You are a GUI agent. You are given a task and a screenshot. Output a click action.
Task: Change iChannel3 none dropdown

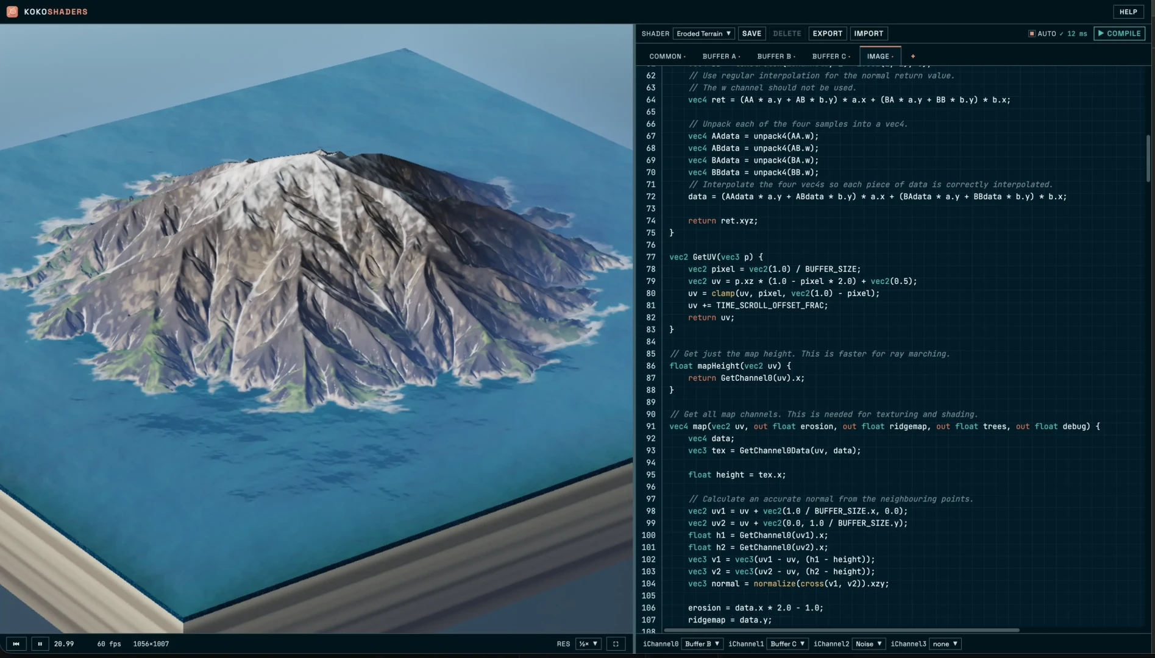[x=945, y=644]
